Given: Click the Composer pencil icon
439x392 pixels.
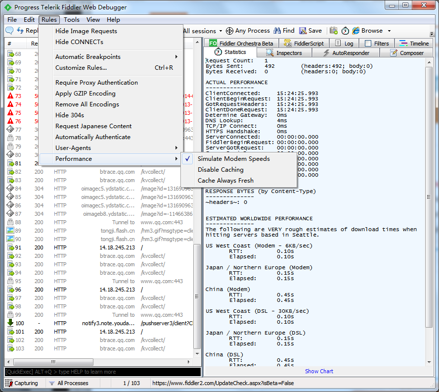Looking at the screenshot, I should (x=394, y=53).
